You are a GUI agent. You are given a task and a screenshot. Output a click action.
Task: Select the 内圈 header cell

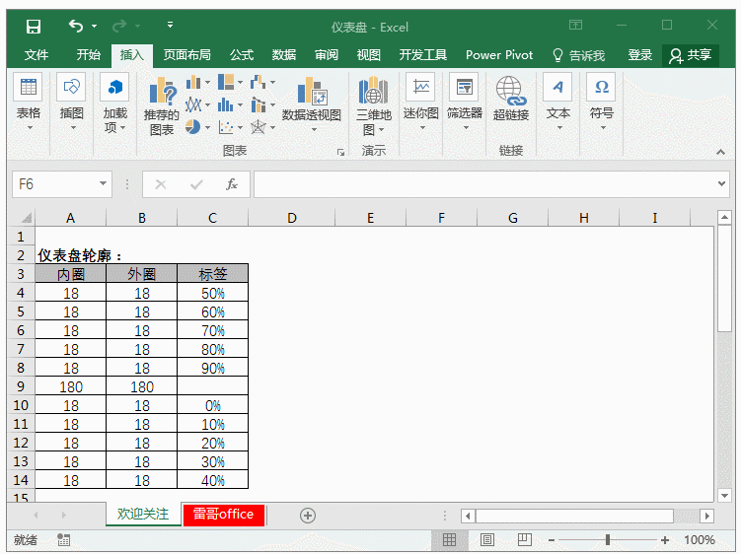coord(70,274)
